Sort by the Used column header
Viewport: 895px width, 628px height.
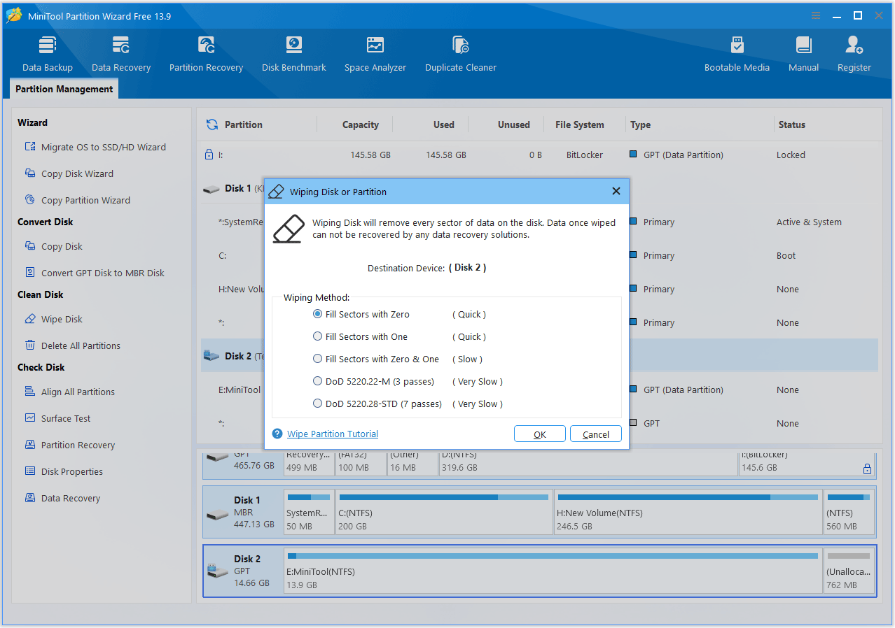point(444,124)
